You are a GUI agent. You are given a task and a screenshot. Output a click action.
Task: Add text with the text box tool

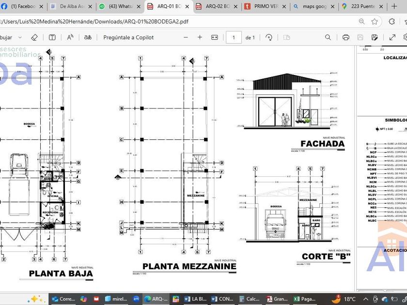(x=52, y=37)
